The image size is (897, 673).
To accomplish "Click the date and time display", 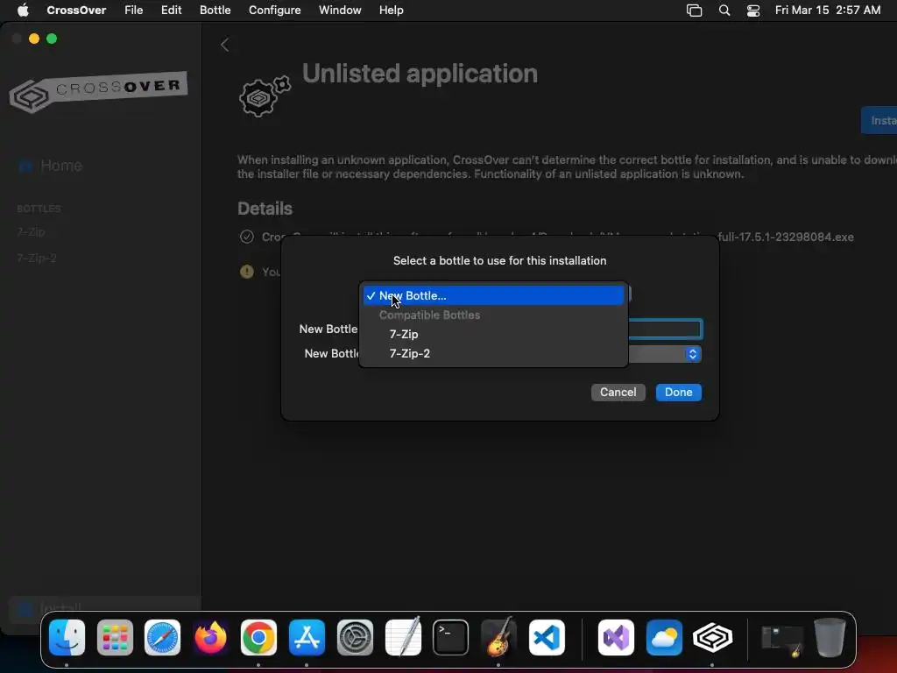I will (x=828, y=10).
